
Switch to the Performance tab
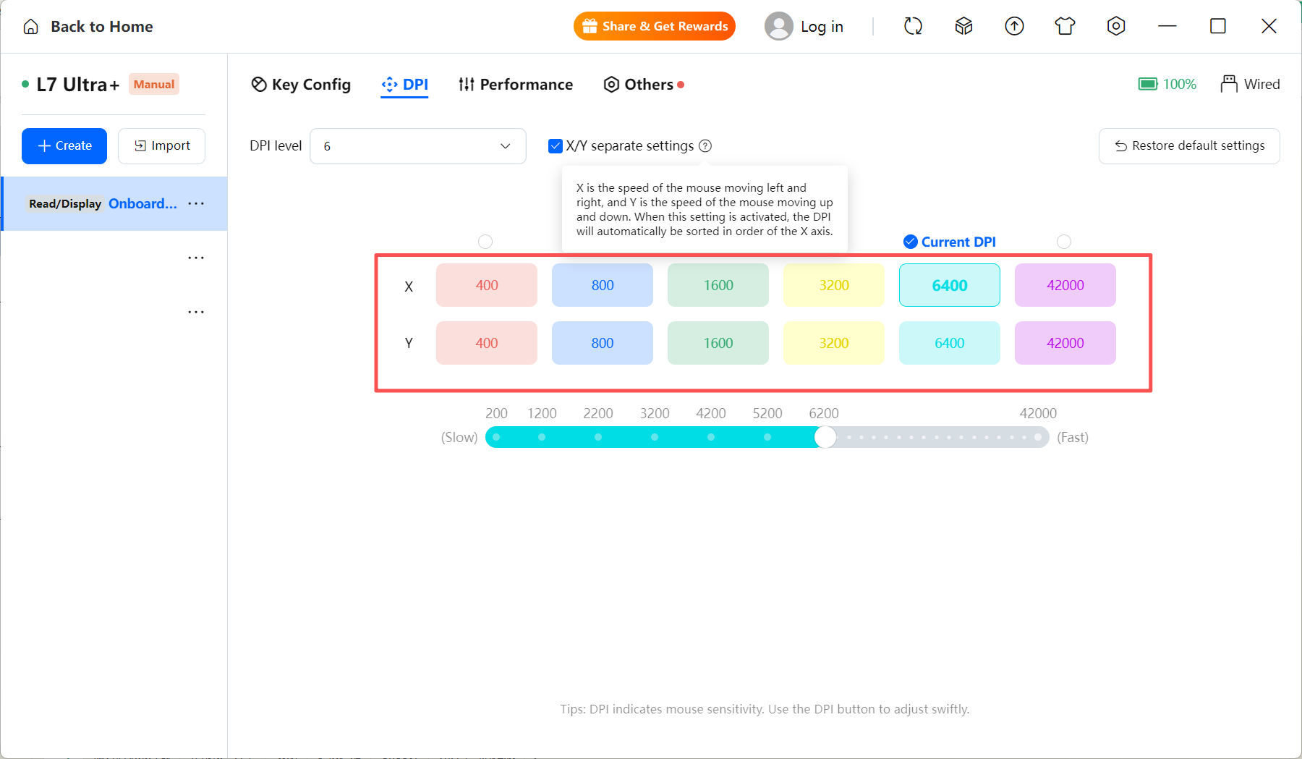pyautogui.click(x=516, y=85)
